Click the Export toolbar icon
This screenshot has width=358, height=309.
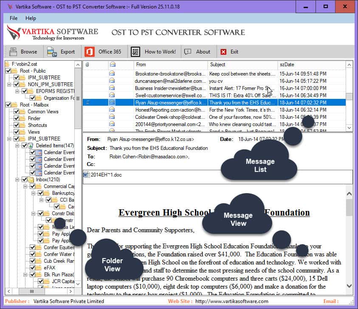(x=52, y=52)
